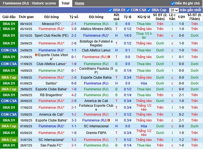
Task: Click red card icon beside Esporte Clube Vitoria
Action: (x=36, y=55)
